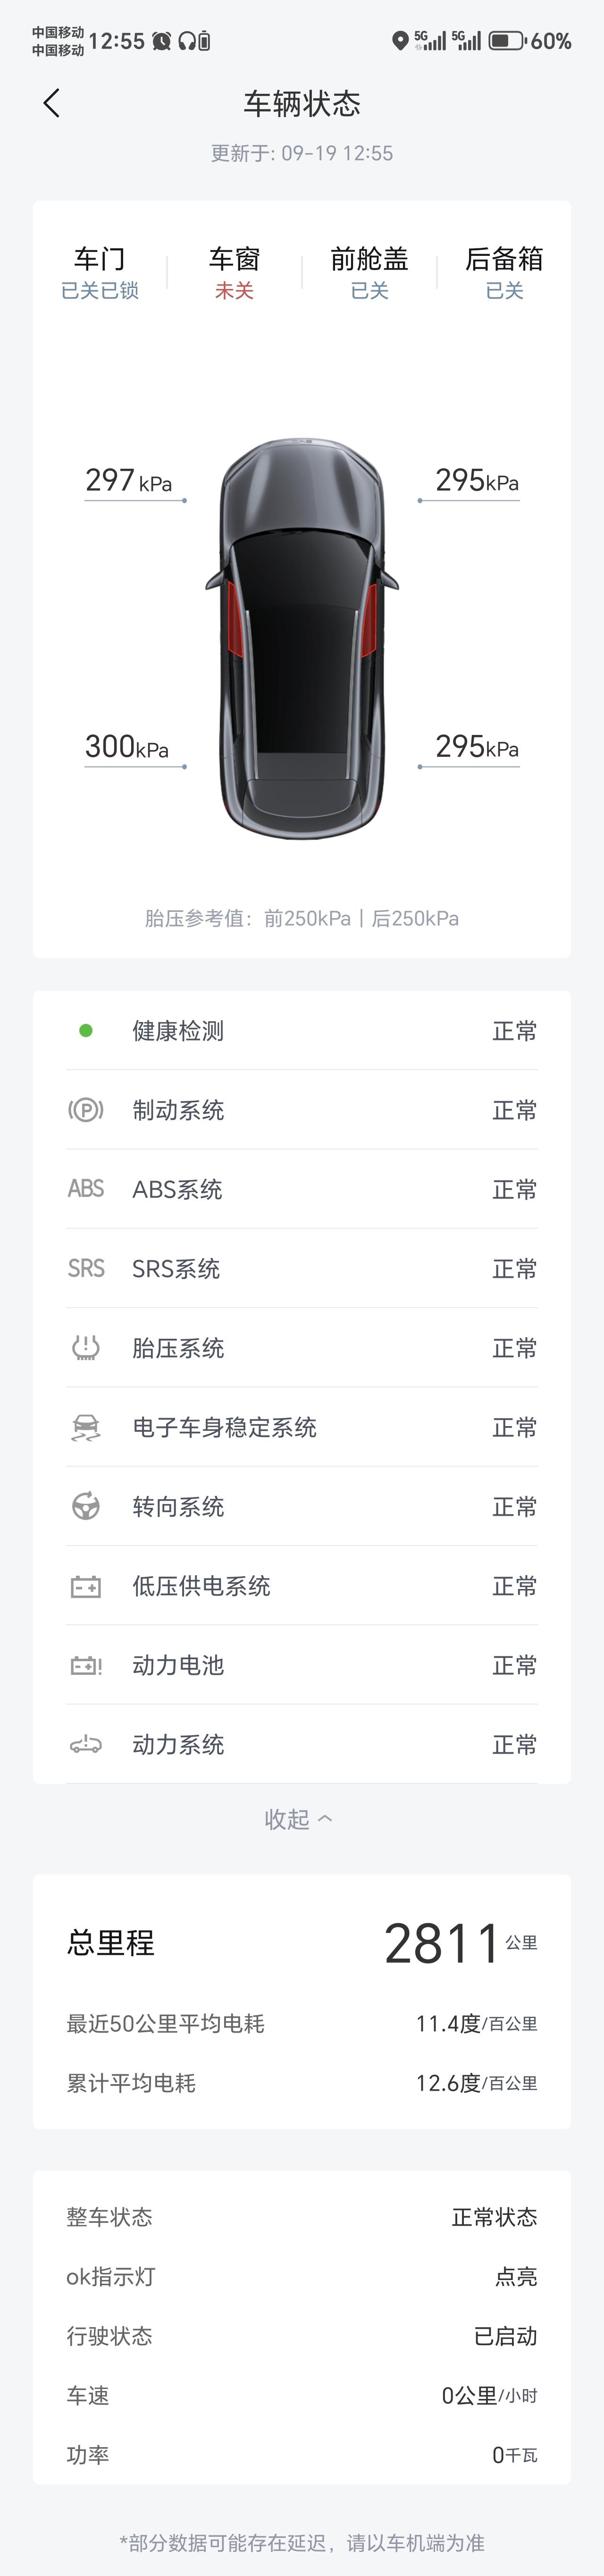Tap the 总里程 total mileage row

click(x=302, y=1943)
